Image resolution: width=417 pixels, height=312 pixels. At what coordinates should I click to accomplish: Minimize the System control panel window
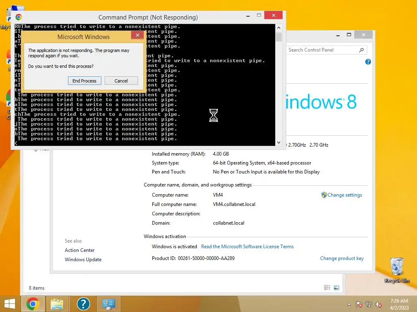click(338, 35)
